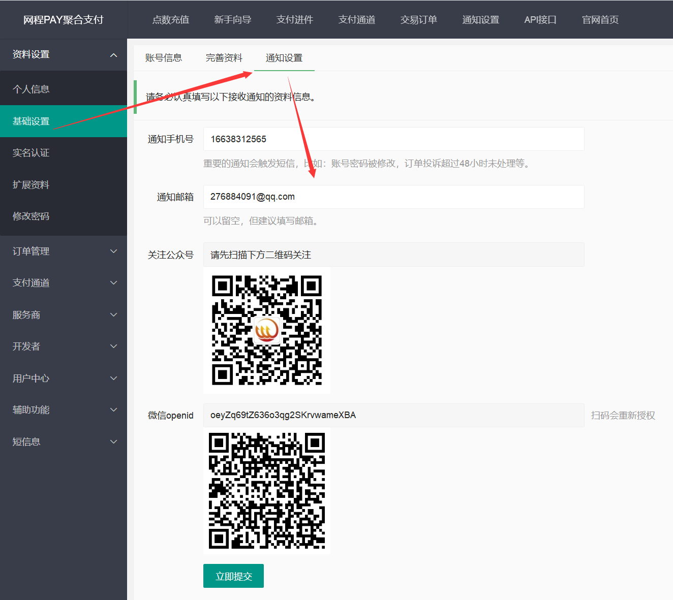Viewport: 673px width, 600px height.
Task: Expand the 订单管理 sidebar menu
Action: click(x=63, y=251)
